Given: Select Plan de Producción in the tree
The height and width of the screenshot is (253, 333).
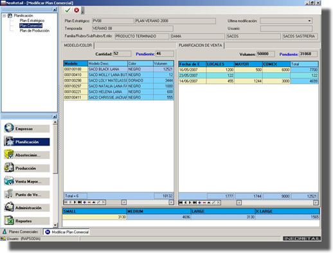Looking at the screenshot, I should [x=35, y=31].
